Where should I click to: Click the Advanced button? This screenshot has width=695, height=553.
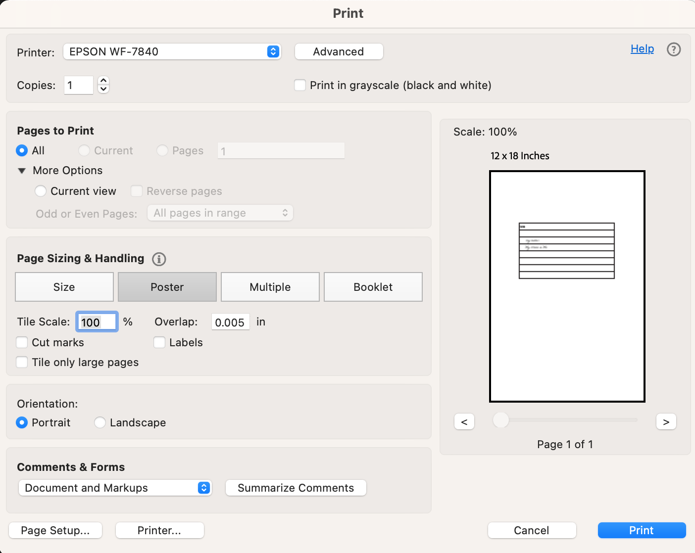pyautogui.click(x=339, y=51)
